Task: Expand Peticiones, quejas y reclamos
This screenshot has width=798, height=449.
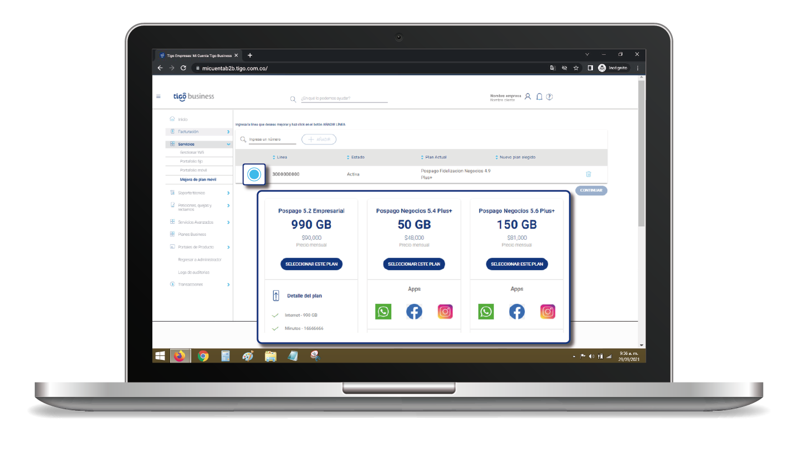Action: (x=199, y=207)
